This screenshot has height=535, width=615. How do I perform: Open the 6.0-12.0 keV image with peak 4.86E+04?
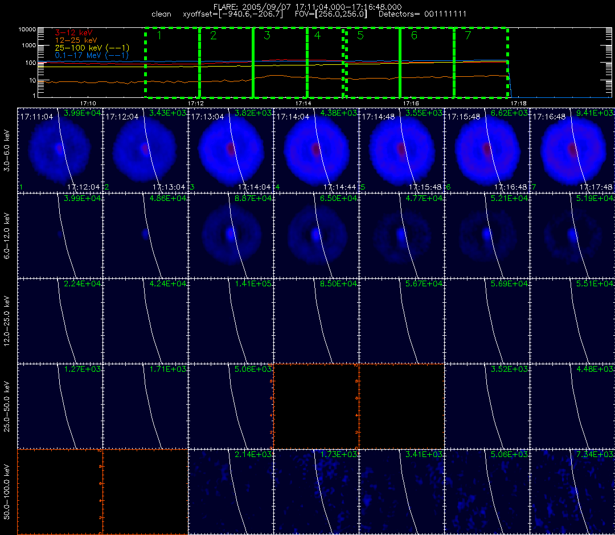(x=146, y=236)
